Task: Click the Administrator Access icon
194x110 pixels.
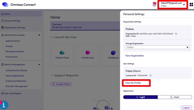Action: 2,35
